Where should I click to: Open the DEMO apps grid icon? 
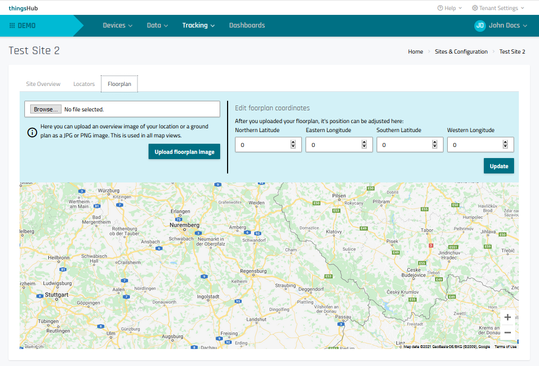tap(12, 25)
